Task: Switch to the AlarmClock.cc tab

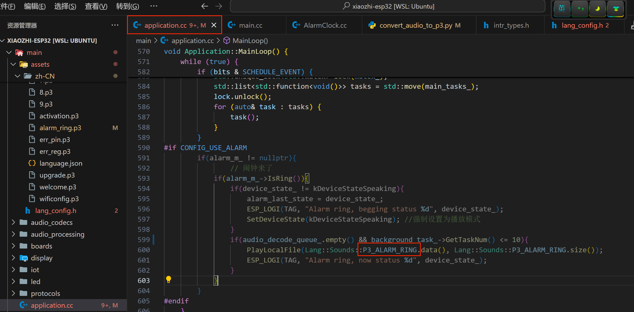Action: 325,25
